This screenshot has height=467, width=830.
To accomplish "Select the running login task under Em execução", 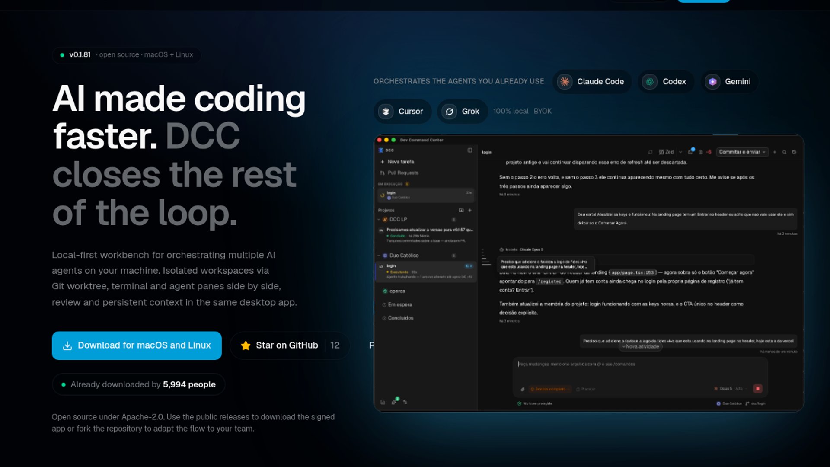I will click(426, 195).
